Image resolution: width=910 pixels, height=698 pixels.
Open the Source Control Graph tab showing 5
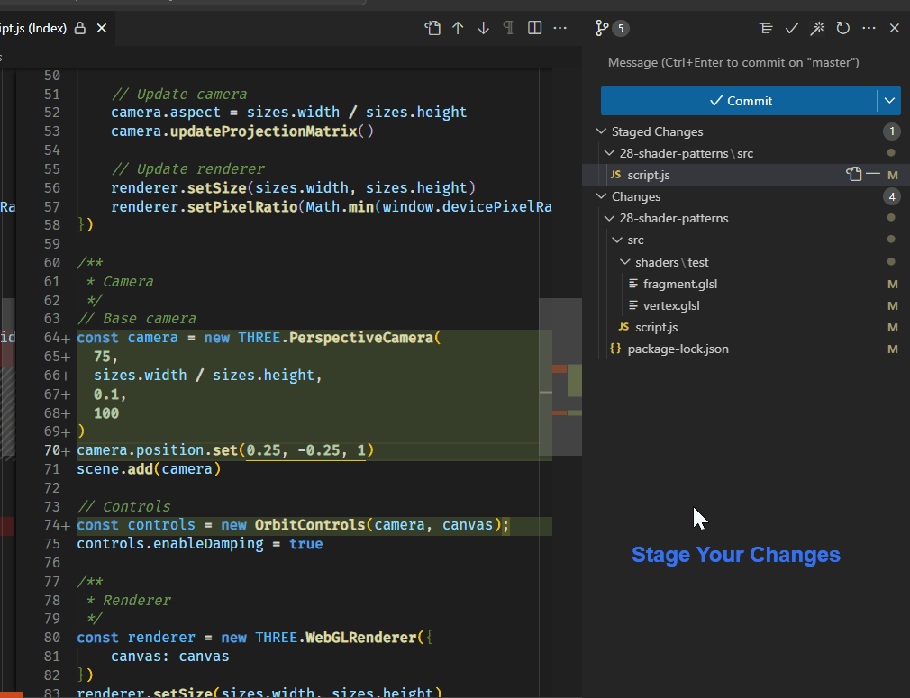[611, 28]
